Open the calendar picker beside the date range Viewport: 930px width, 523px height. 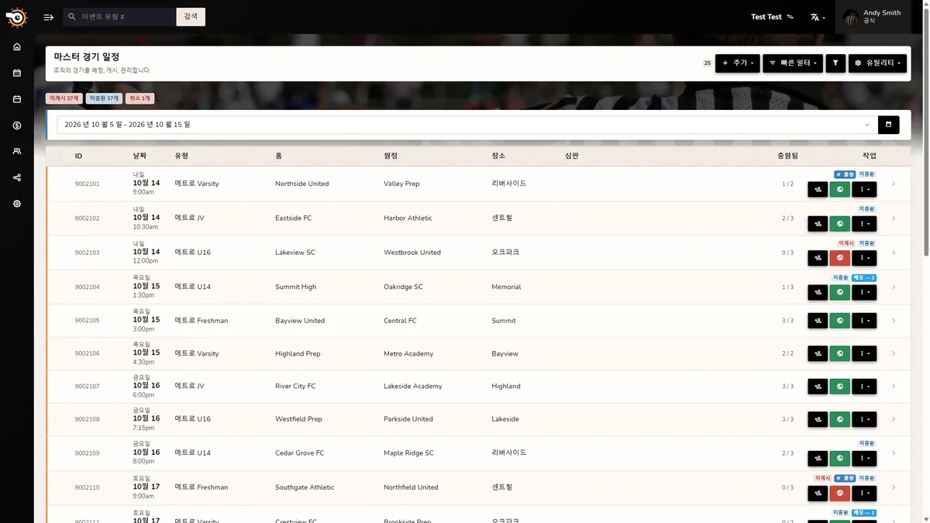click(888, 125)
